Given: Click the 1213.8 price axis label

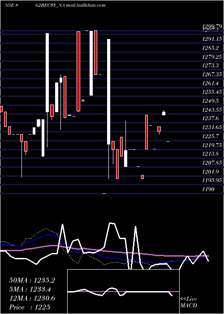Looking at the screenshot, I should (x=211, y=154).
